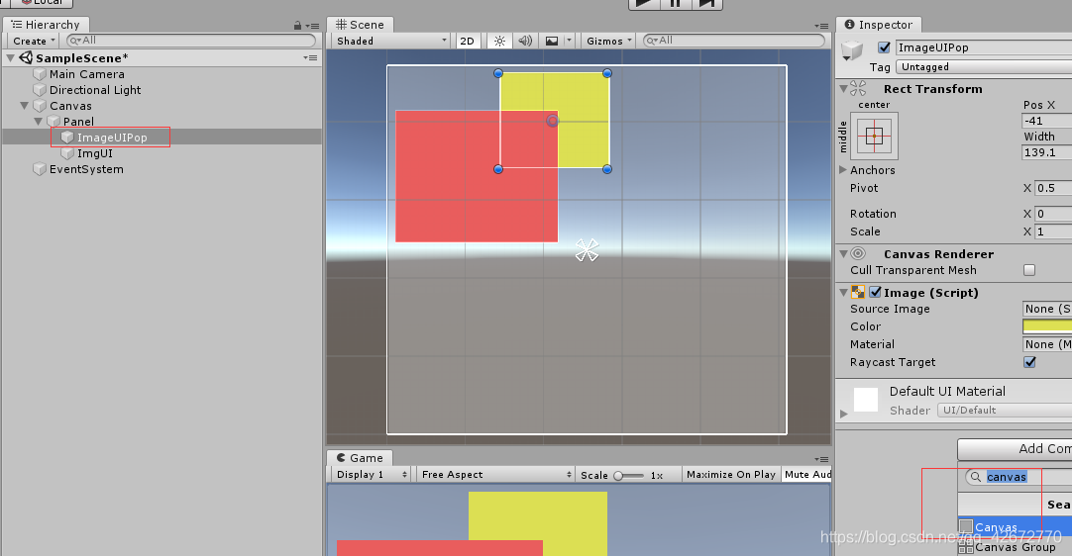Click the Scale X value field

coord(1053,232)
